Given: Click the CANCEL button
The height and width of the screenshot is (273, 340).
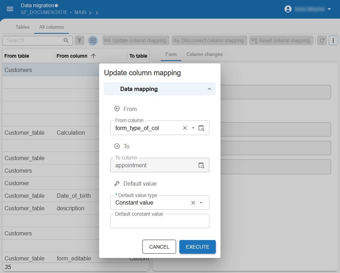Looking at the screenshot, I should 159,247.
